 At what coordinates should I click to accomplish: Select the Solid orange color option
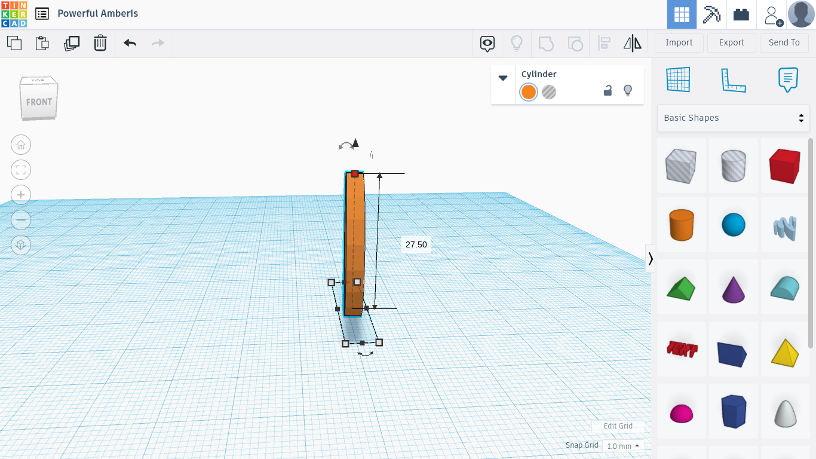(x=529, y=92)
